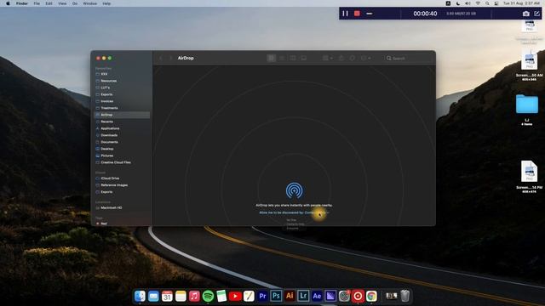Pause the screen recording

tap(345, 14)
